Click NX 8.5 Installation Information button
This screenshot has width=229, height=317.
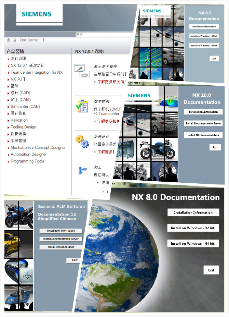click(204, 26)
